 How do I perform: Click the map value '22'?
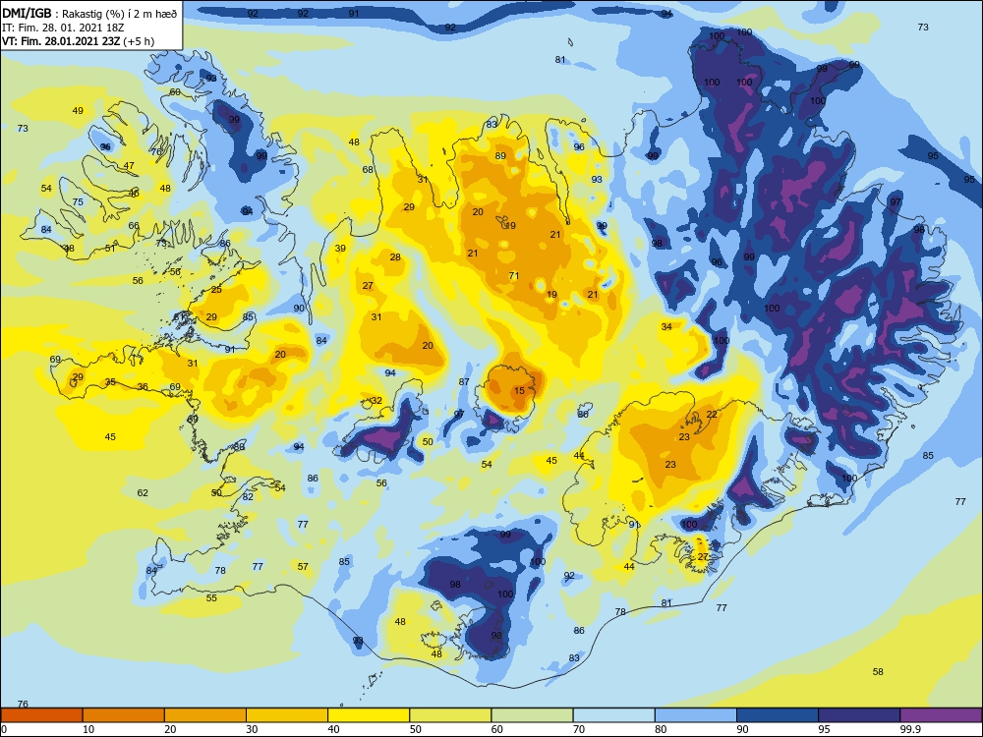click(712, 415)
